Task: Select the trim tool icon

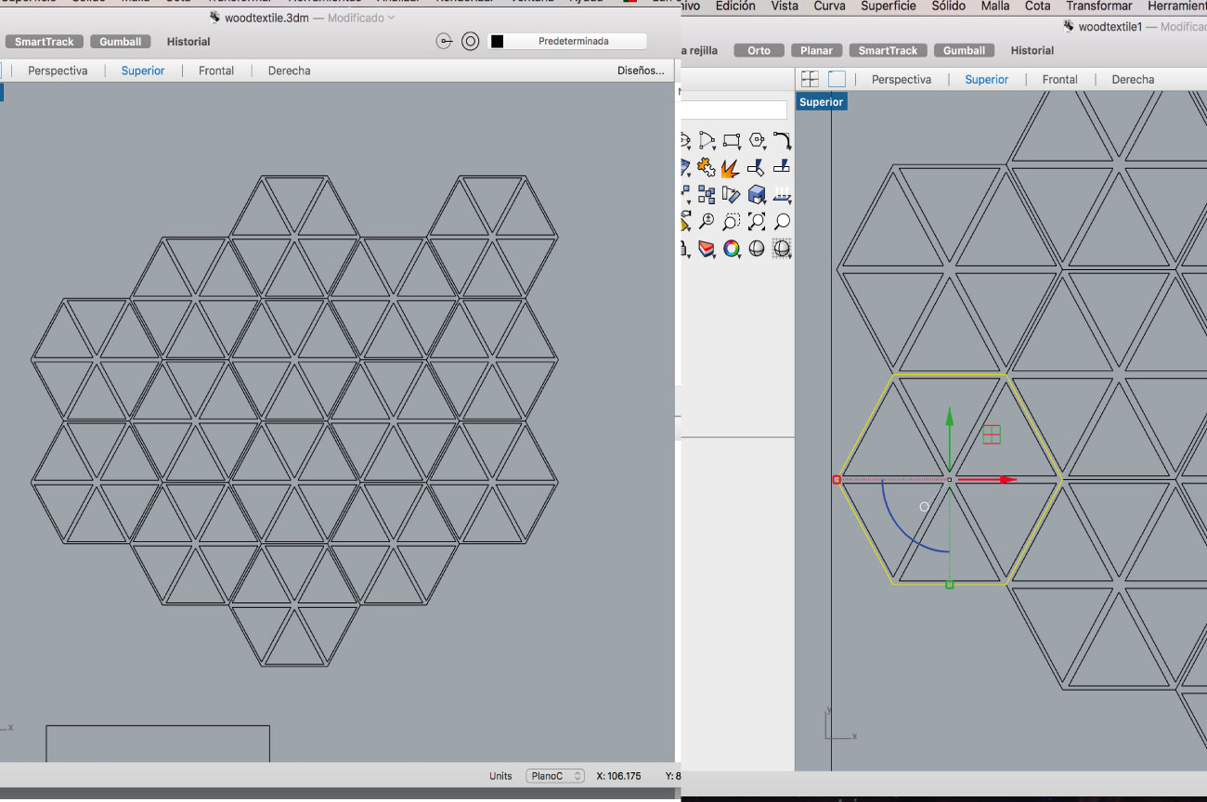Action: pyautogui.click(x=757, y=167)
